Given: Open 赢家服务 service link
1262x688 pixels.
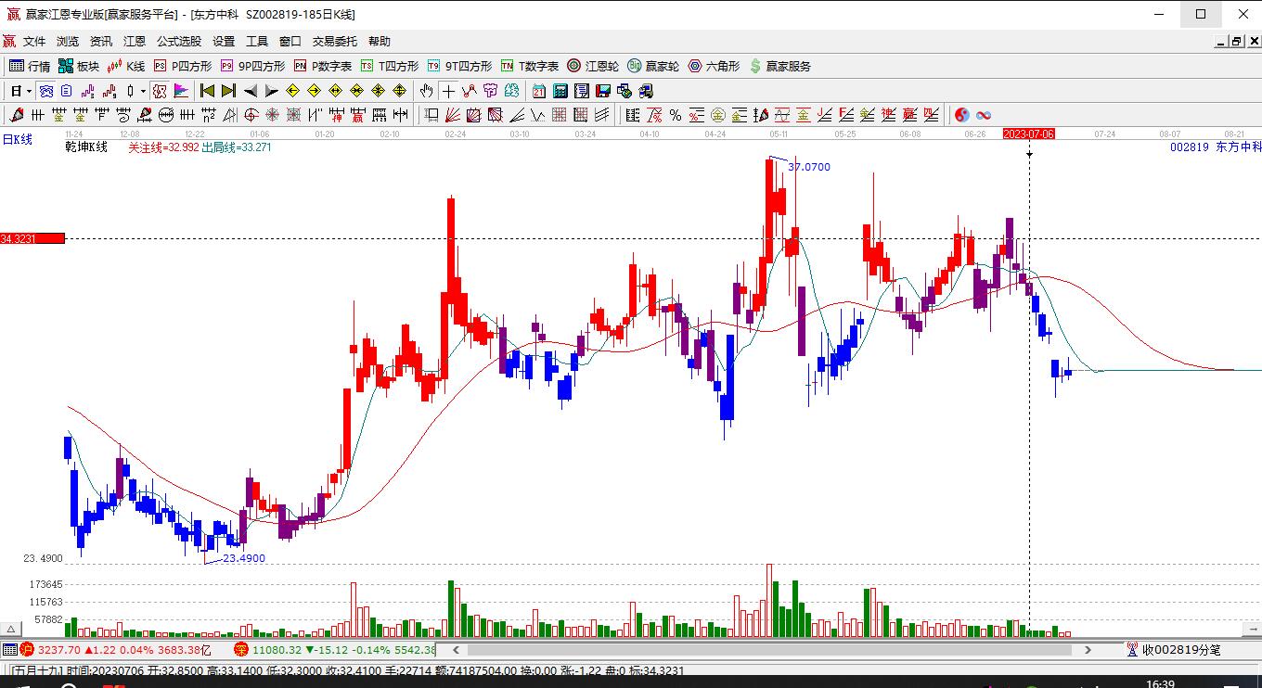Looking at the screenshot, I should [x=780, y=66].
